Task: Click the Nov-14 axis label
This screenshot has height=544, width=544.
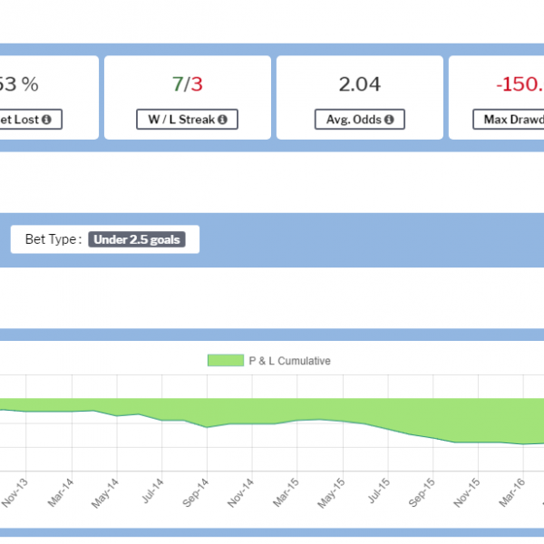Action: (x=240, y=492)
